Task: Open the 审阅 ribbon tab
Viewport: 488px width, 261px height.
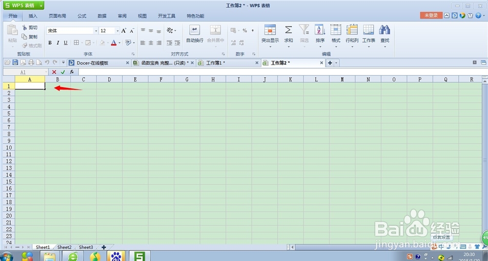Action: click(x=122, y=16)
